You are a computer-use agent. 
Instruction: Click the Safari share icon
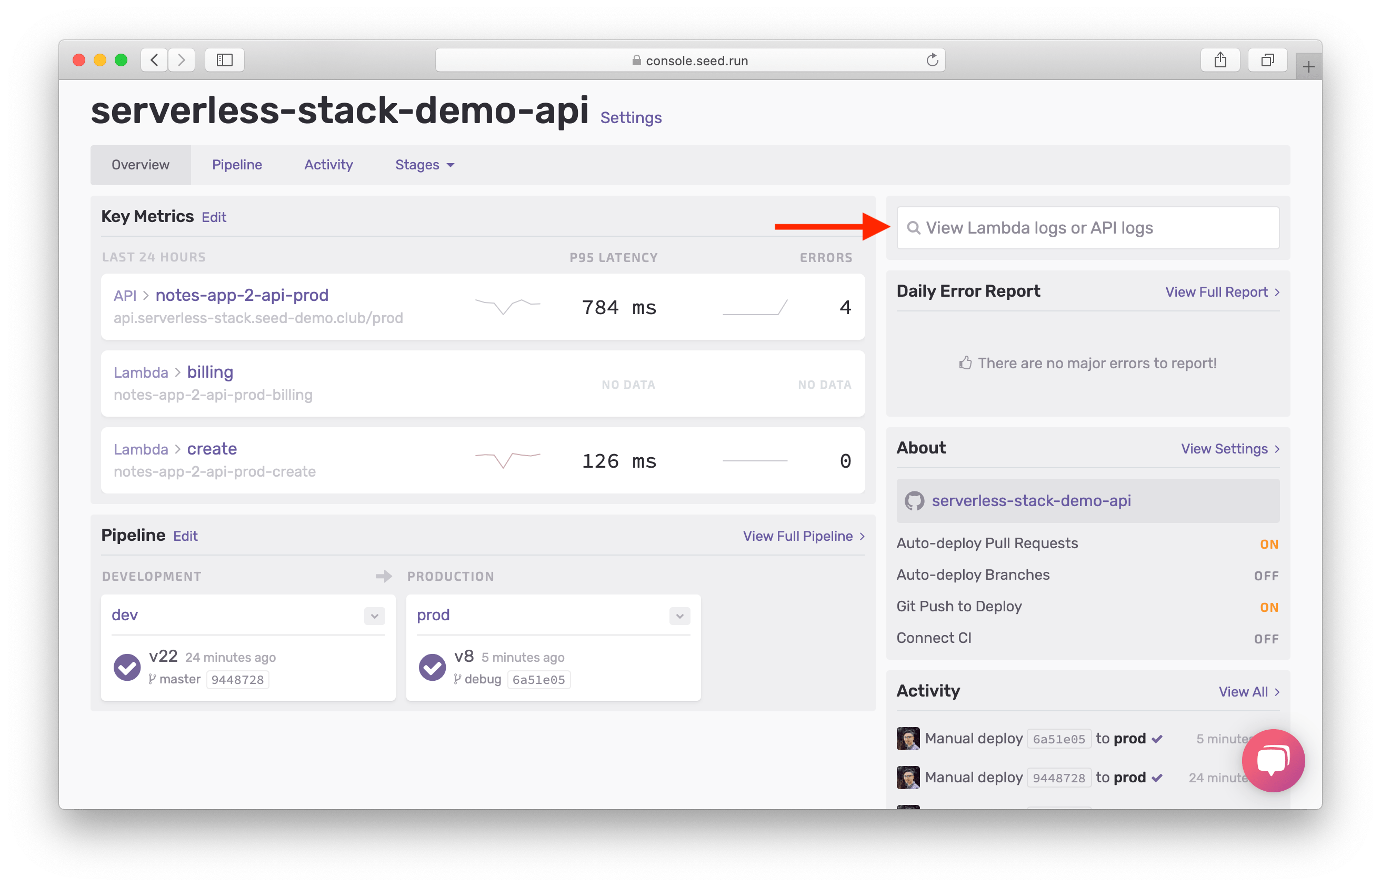(x=1220, y=59)
